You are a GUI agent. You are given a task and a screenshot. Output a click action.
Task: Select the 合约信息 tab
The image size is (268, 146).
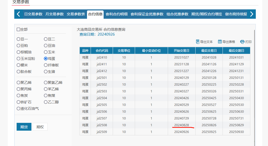[x=95, y=14]
